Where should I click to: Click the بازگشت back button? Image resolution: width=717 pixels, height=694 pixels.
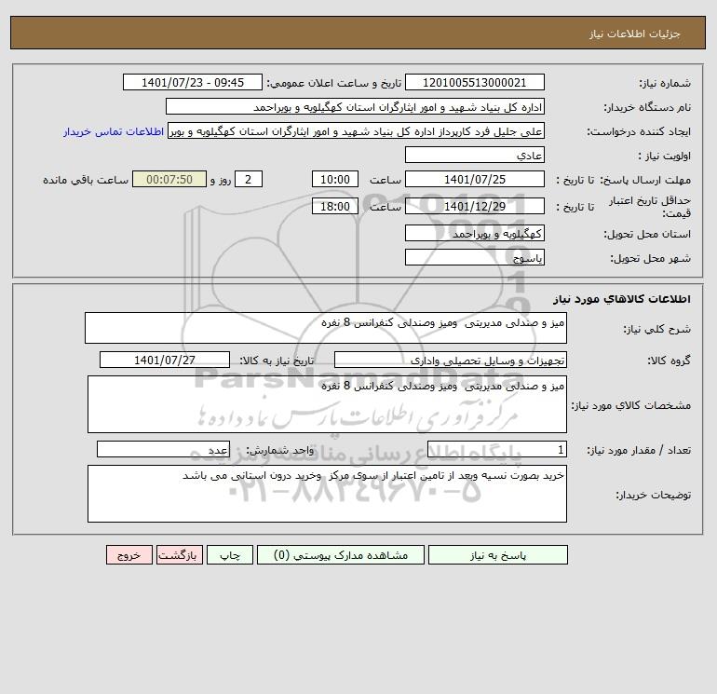point(179,555)
